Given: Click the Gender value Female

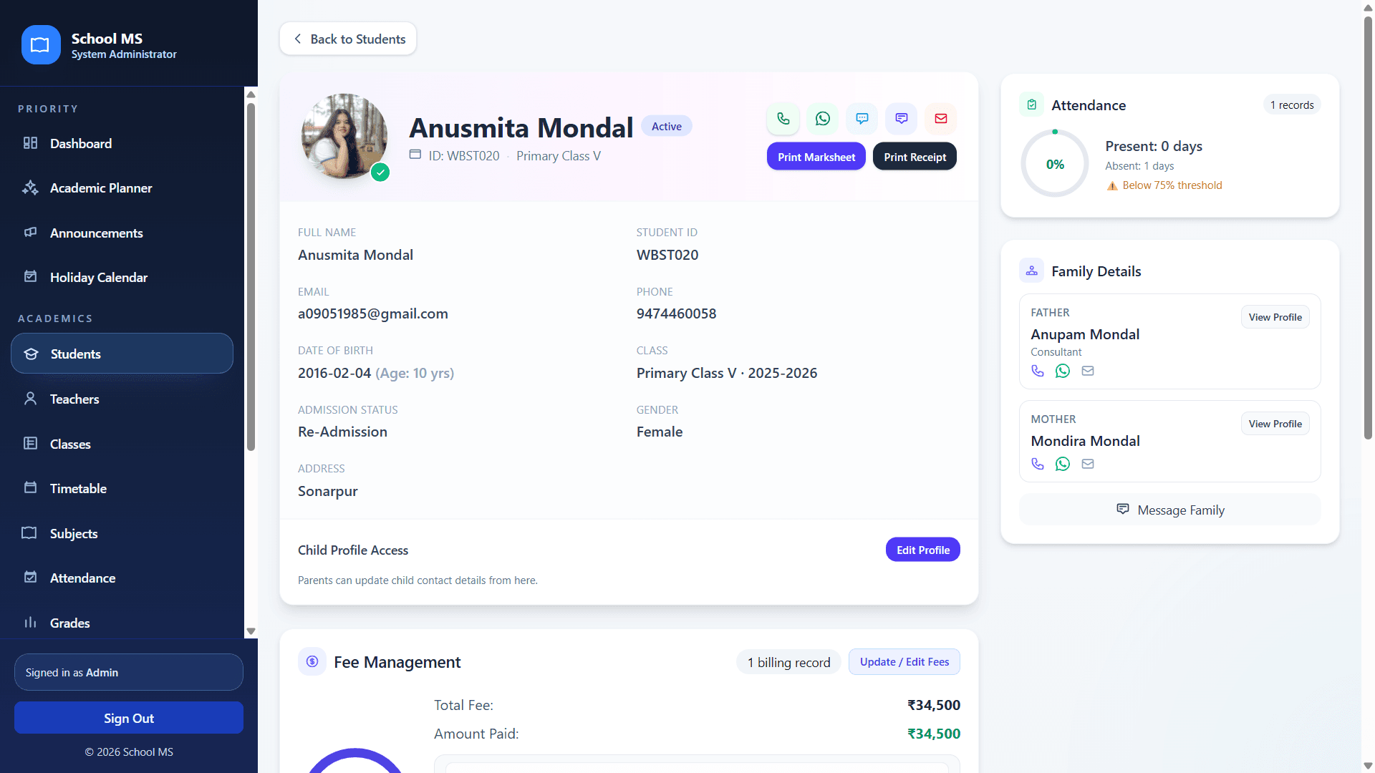Looking at the screenshot, I should point(660,432).
